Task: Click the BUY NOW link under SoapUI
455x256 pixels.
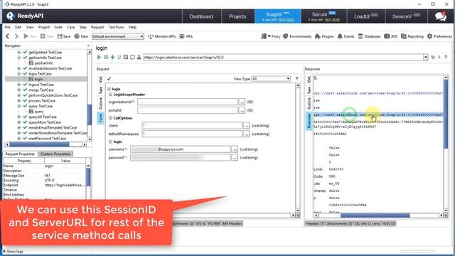Action: pyautogui.click(x=286, y=20)
